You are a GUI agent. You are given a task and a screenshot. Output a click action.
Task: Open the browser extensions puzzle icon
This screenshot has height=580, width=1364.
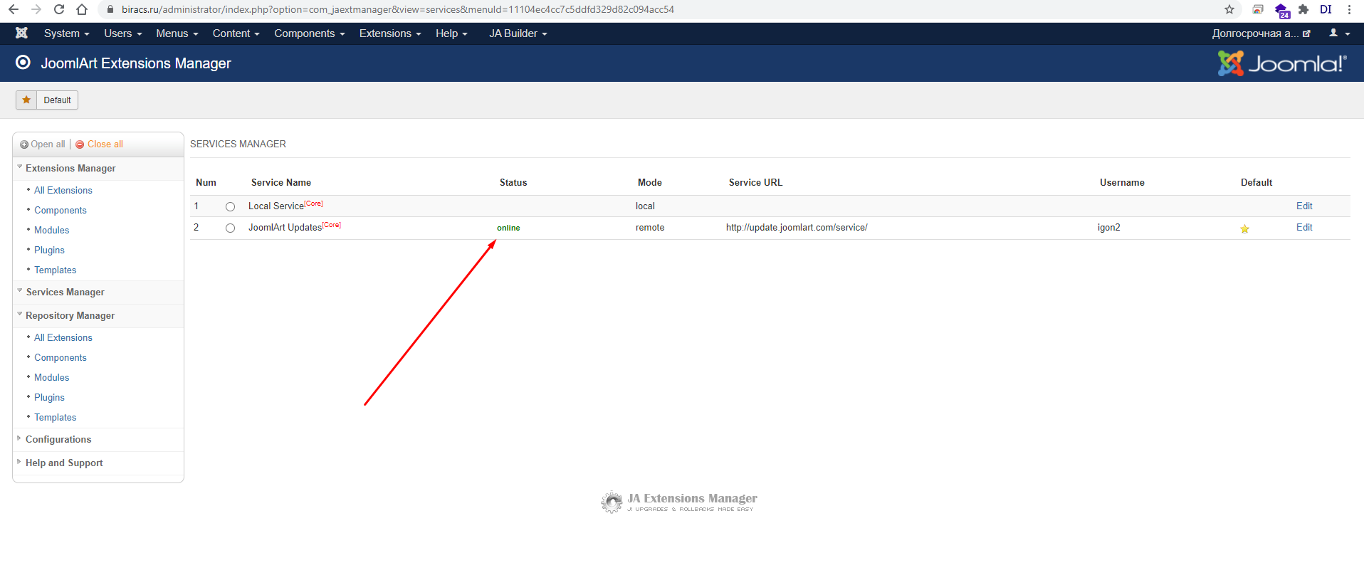[x=1303, y=9]
